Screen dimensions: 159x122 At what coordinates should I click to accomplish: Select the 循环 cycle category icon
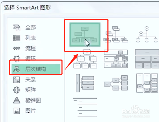coord(17,59)
